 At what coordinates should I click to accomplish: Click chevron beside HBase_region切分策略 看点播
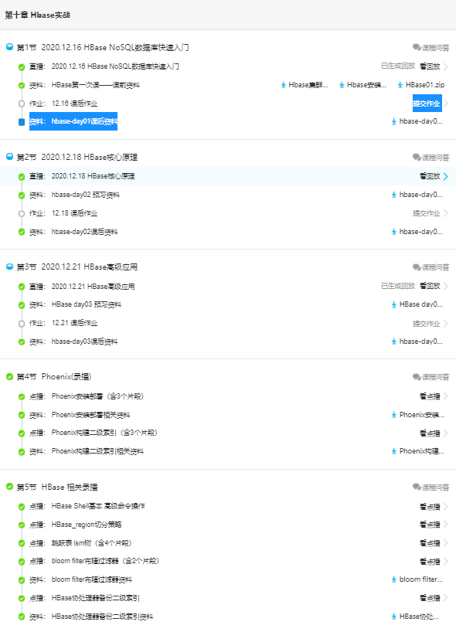(445, 525)
